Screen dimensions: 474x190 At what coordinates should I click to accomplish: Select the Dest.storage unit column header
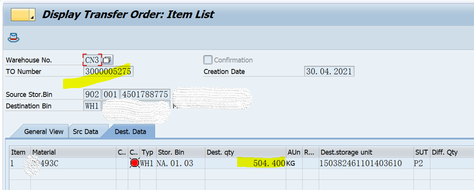tap(366, 152)
